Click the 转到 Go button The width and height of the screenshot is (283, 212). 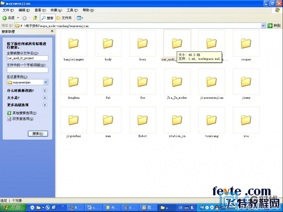click(274, 26)
